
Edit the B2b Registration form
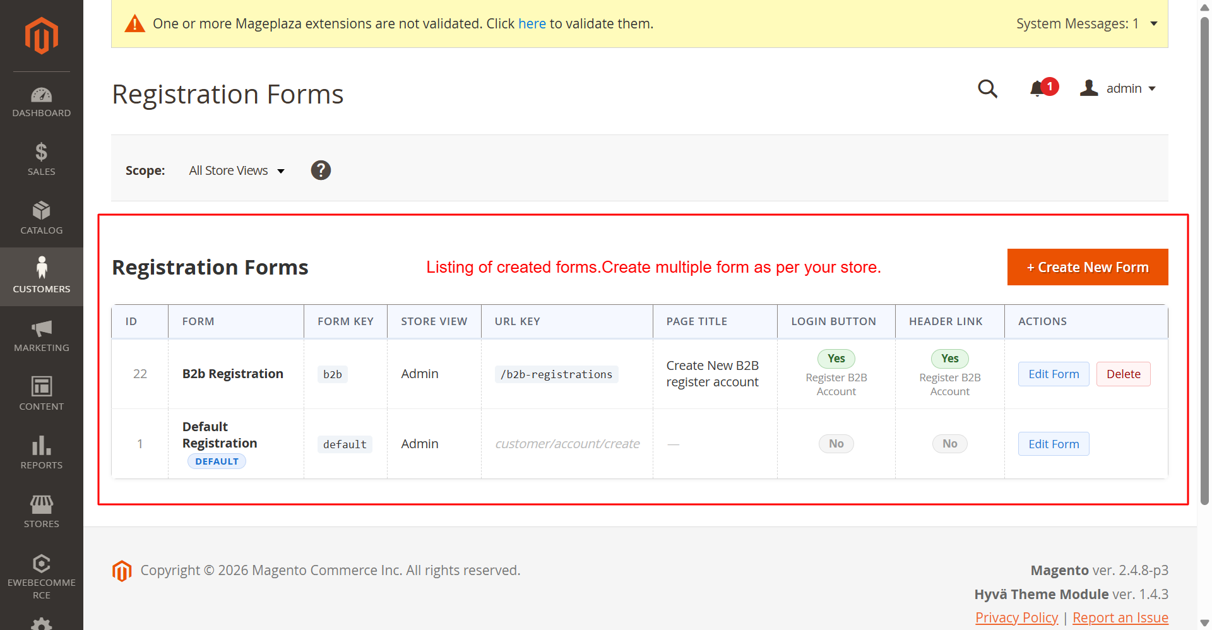coord(1053,374)
